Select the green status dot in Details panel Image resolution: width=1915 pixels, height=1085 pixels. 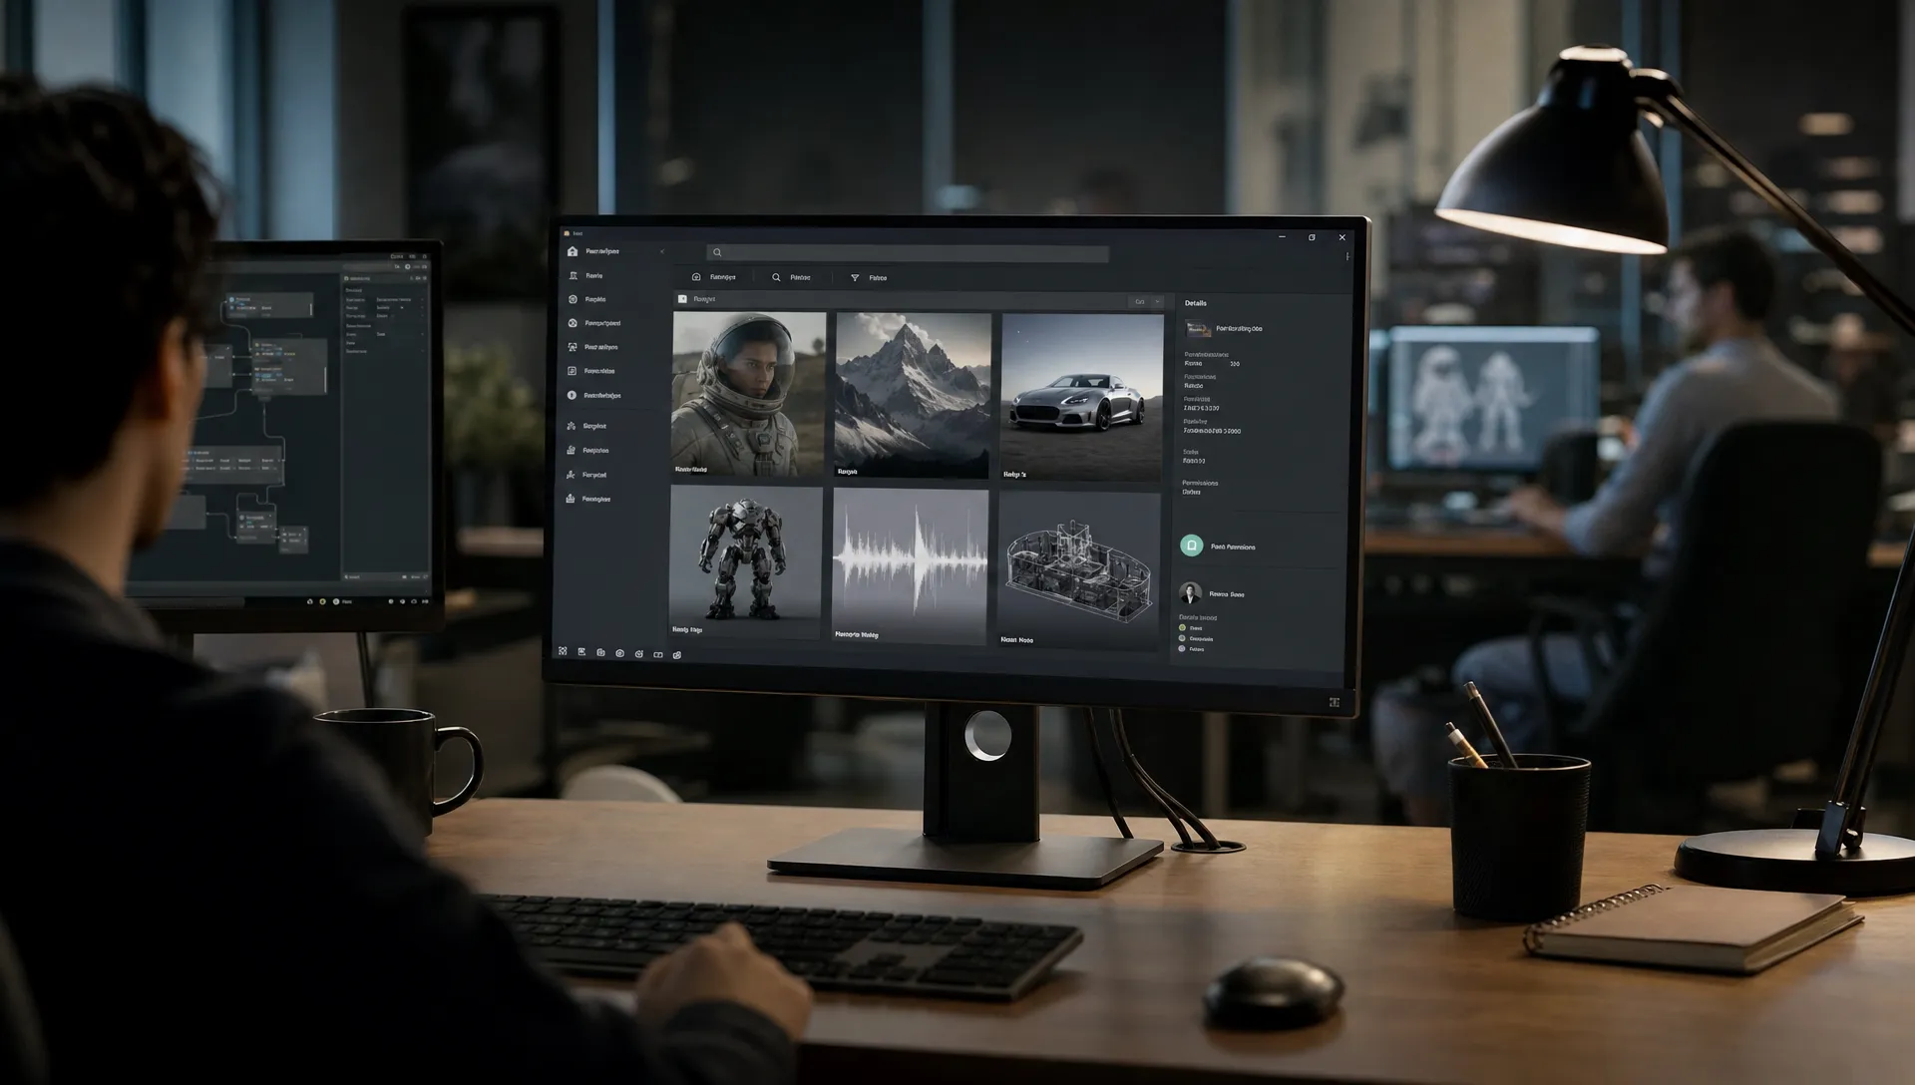1183,628
